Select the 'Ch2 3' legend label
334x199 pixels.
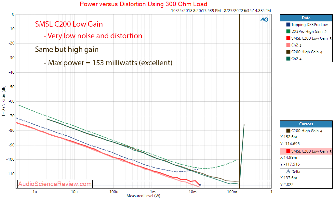point(296,45)
